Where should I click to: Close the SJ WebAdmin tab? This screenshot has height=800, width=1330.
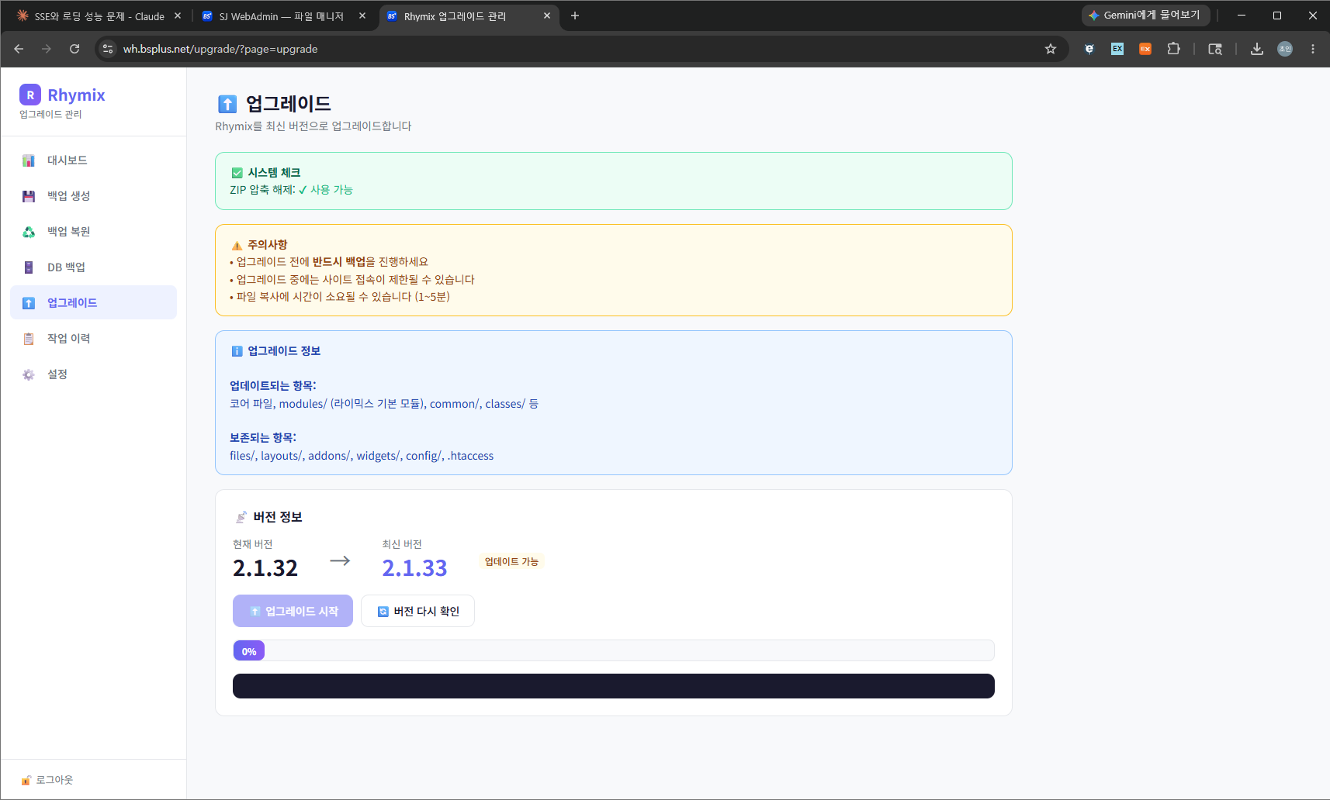coord(362,16)
